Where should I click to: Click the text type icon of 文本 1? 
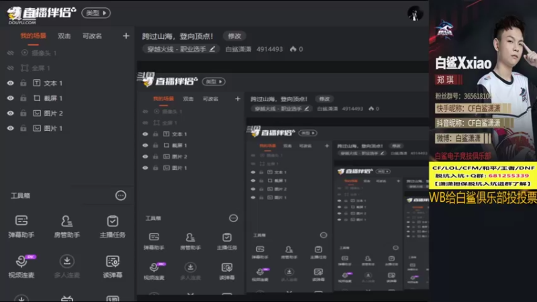[37, 83]
